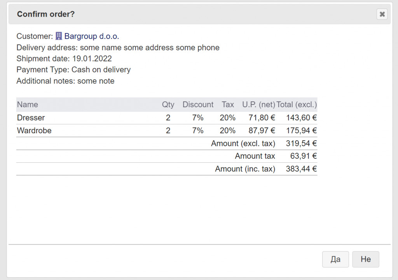Decline the order with the Не button
Screen dimensions: 398x280
pos(365,259)
